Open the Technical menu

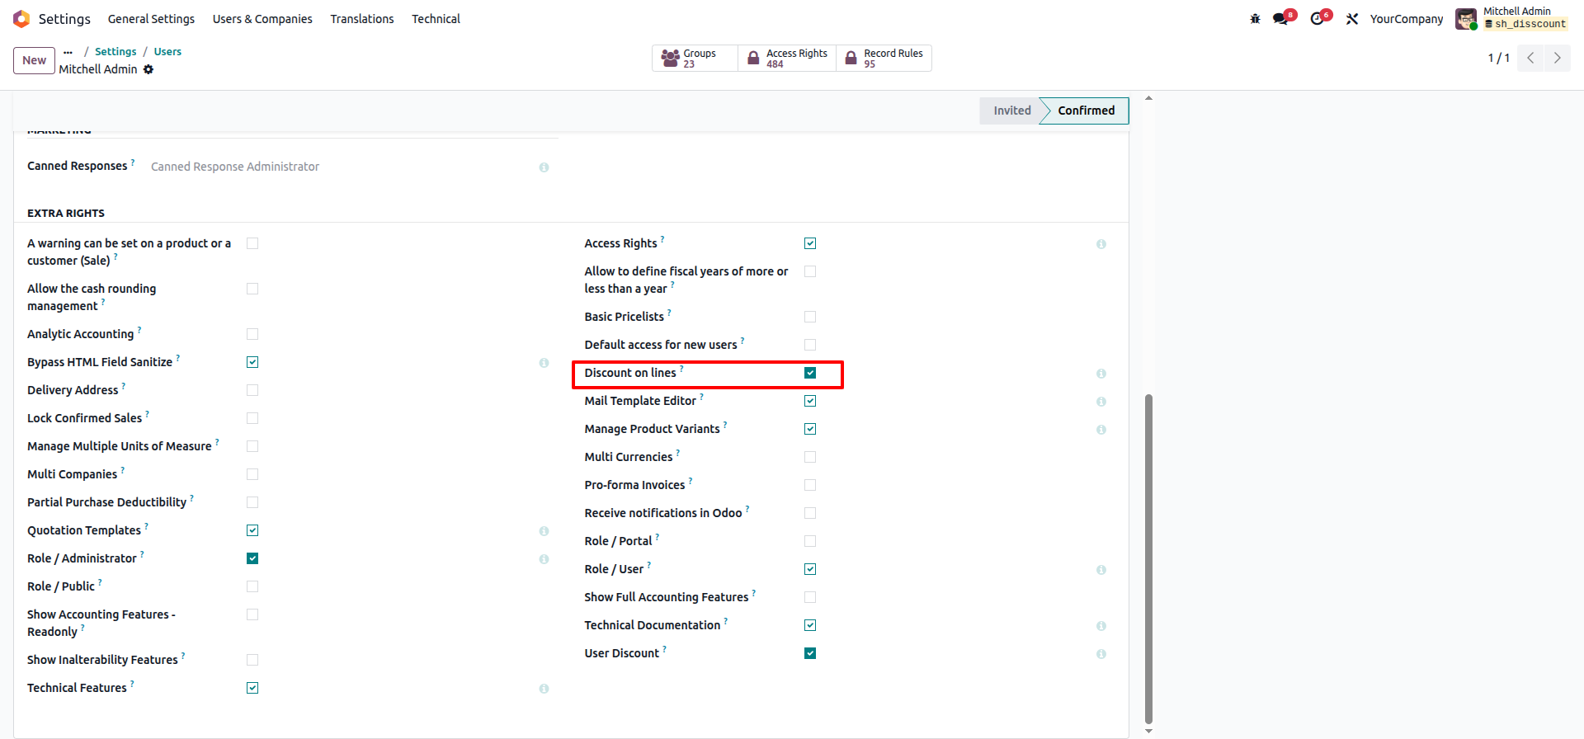(x=436, y=19)
